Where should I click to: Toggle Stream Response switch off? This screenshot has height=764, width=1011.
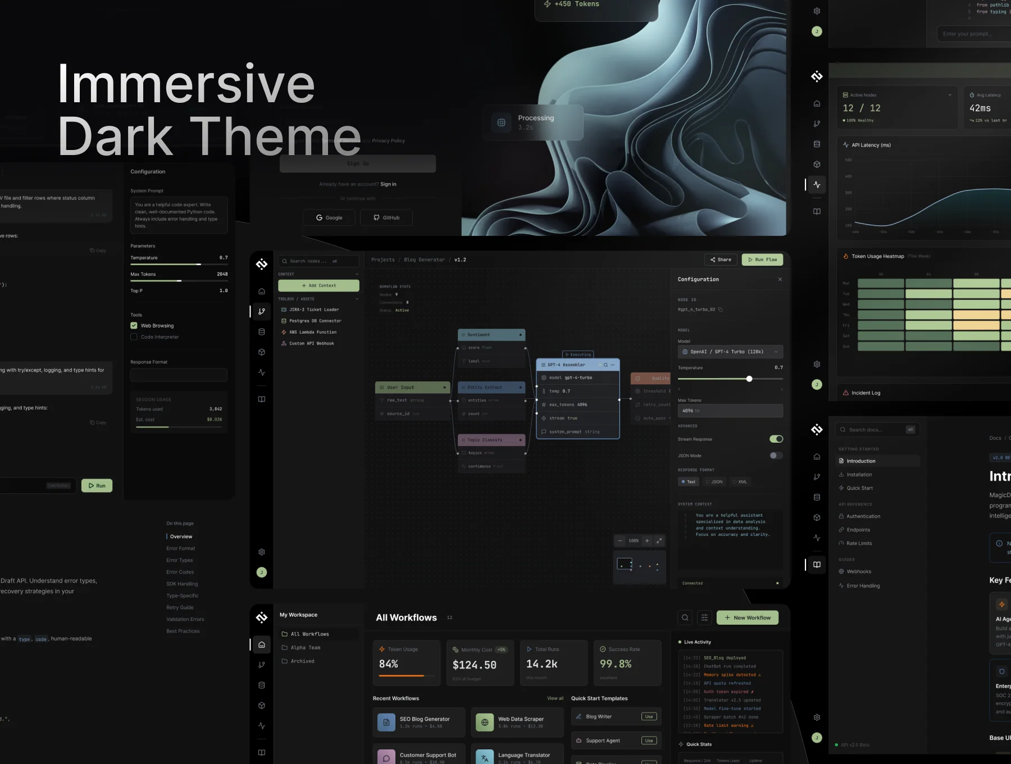[x=776, y=439]
